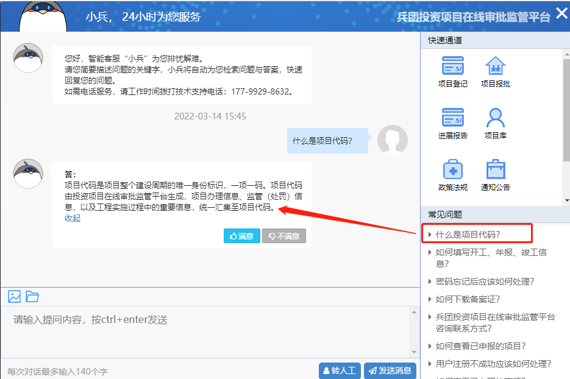Viewport: 570px width, 379px height.
Task: Select FAQ 如何查看已申报的项目?
Action: (x=480, y=346)
